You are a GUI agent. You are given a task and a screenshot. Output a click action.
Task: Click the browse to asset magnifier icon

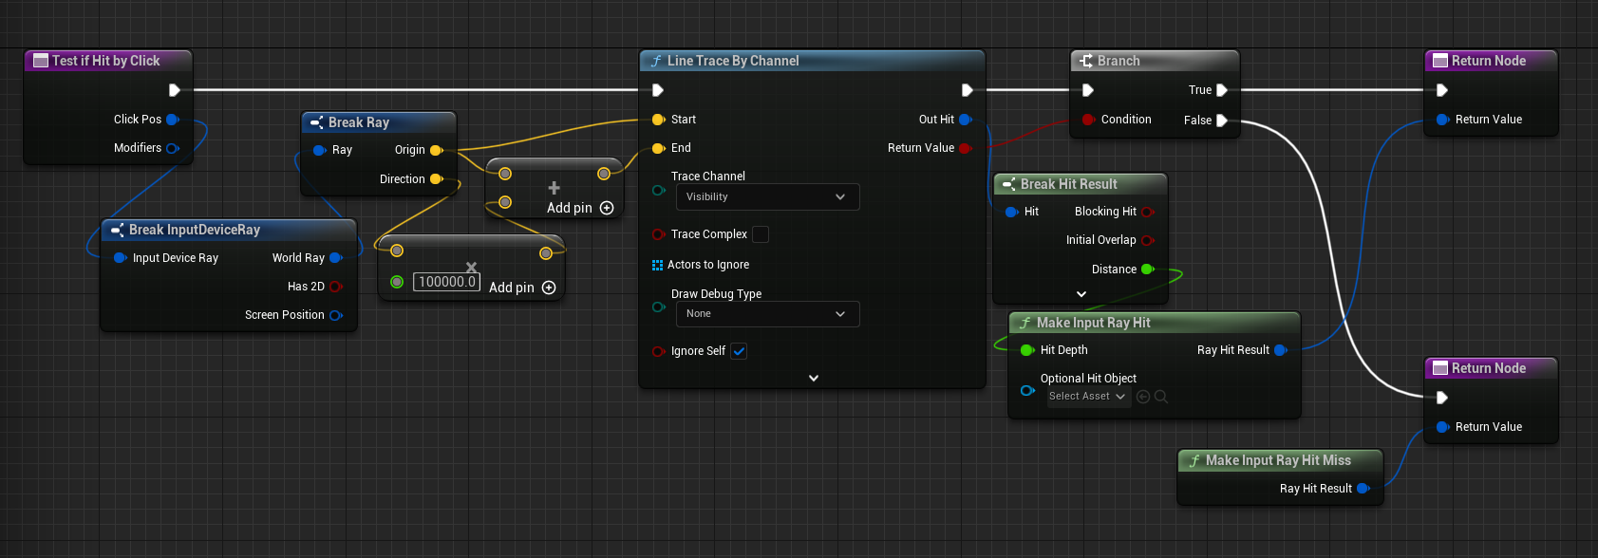1161,397
